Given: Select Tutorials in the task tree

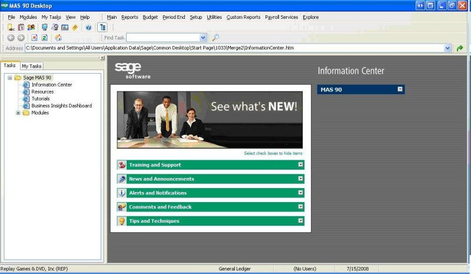Looking at the screenshot, I should 41,98.
